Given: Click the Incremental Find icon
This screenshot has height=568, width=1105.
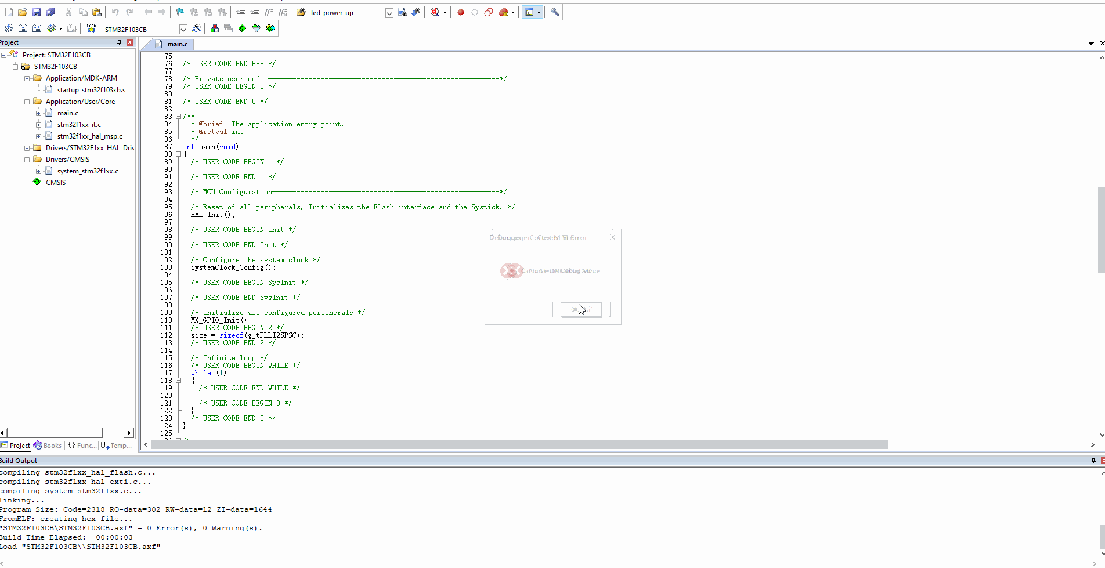Looking at the screenshot, I should pyautogui.click(x=416, y=12).
